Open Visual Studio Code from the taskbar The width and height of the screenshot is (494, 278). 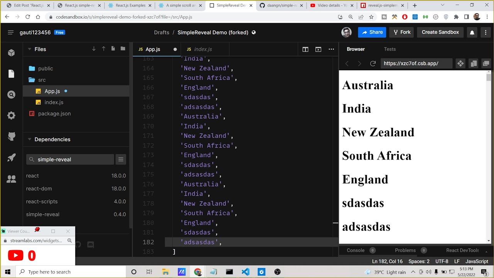tap(245, 272)
